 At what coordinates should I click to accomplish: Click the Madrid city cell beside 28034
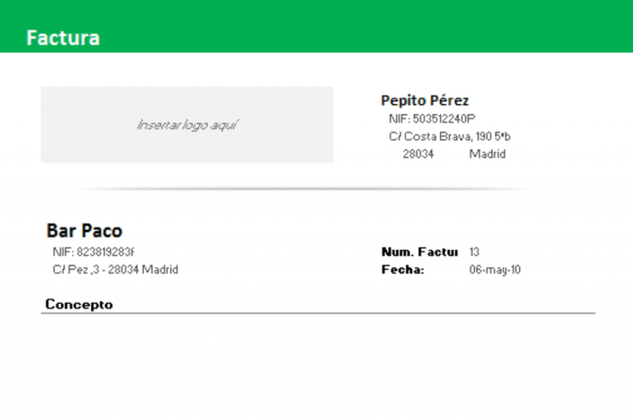click(x=487, y=153)
